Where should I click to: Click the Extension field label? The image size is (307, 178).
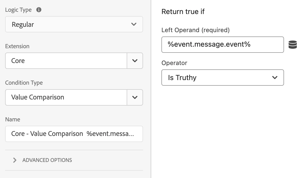pyautogui.click(x=17, y=46)
